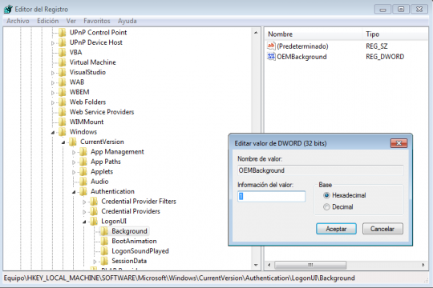The image size is (433, 288).
Task: Expand the VisualStudio key
Action: pyautogui.click(x=53, y=73)
